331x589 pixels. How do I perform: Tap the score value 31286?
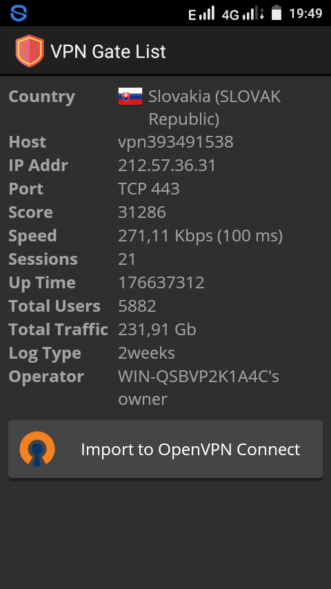coord(142,212)
